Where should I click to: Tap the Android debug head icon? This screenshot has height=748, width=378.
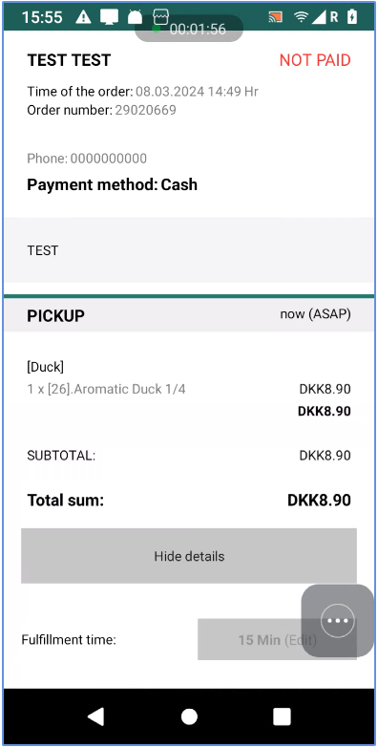135,17
